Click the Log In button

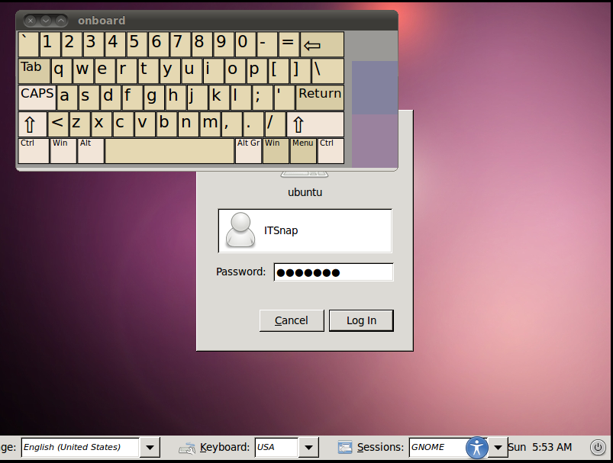(x=361, y=321)
